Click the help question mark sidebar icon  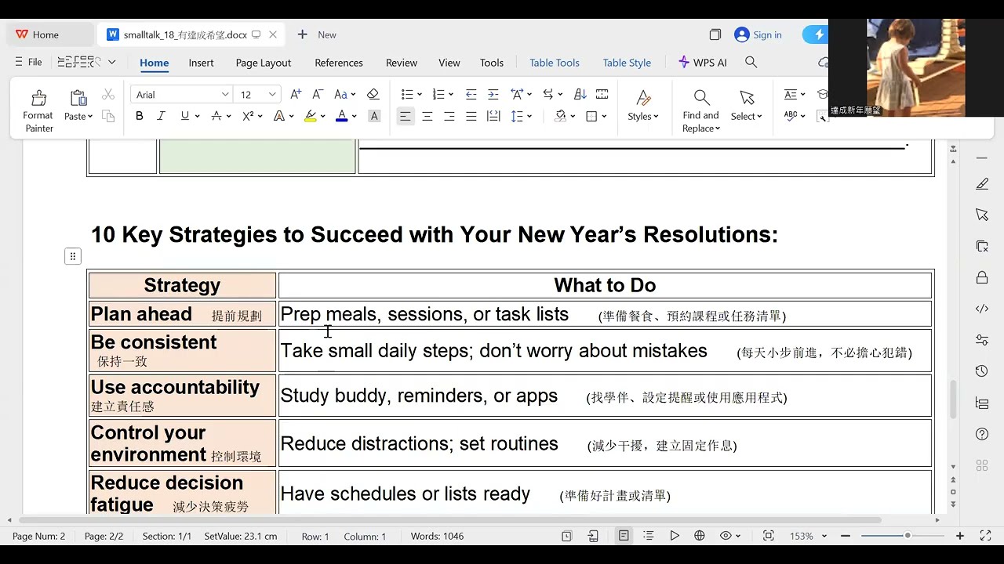coord(982,434)
